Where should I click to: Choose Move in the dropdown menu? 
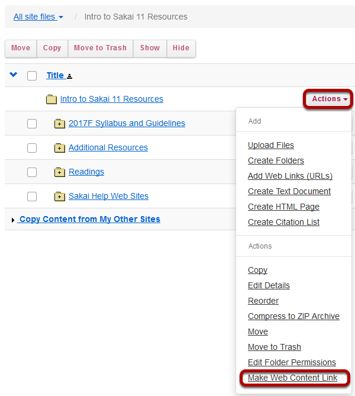pos(258,331)
